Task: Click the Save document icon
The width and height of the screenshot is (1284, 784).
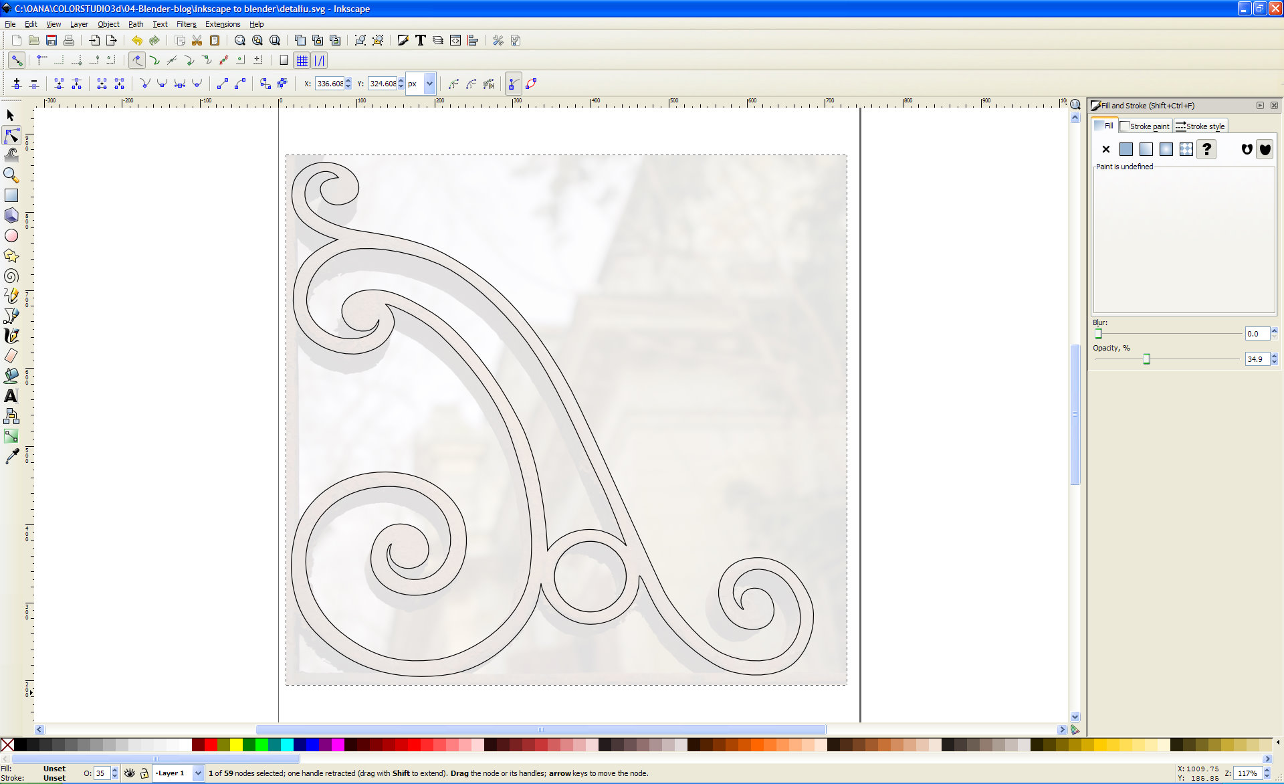Action: (51, 40)
